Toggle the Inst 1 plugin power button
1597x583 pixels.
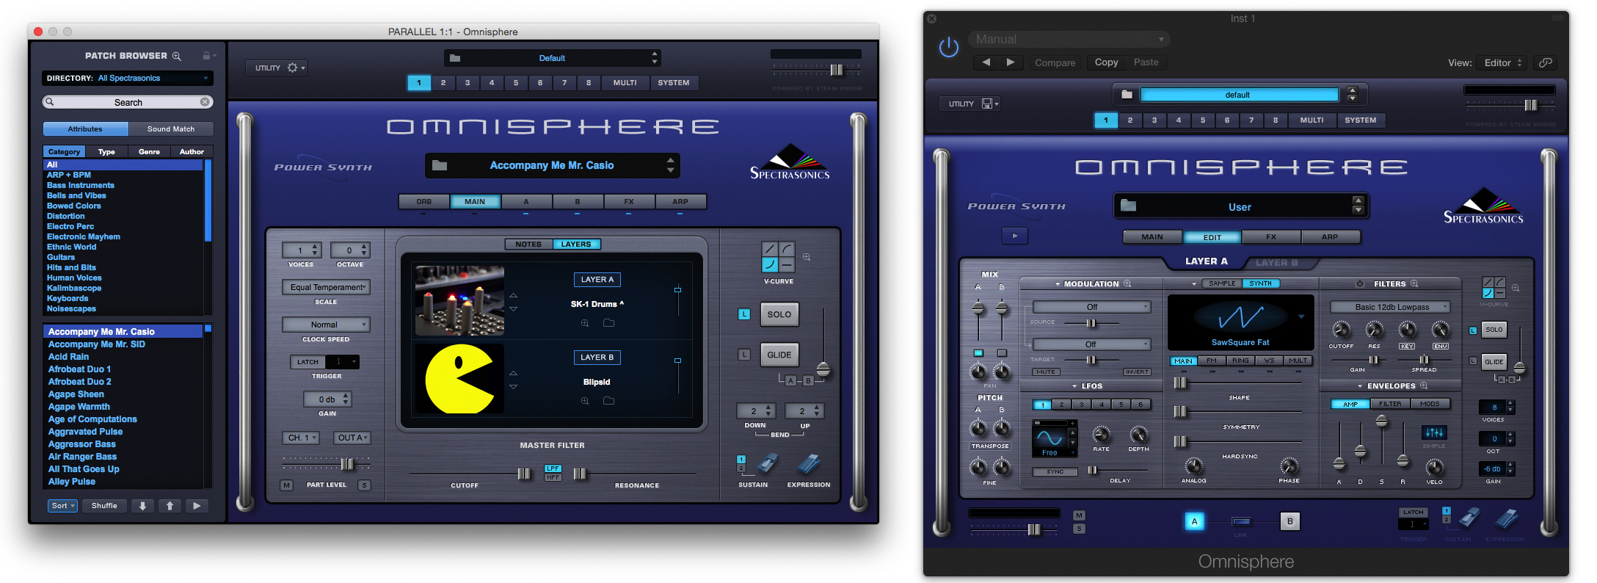pyautogui.click(x=949, y=48)
